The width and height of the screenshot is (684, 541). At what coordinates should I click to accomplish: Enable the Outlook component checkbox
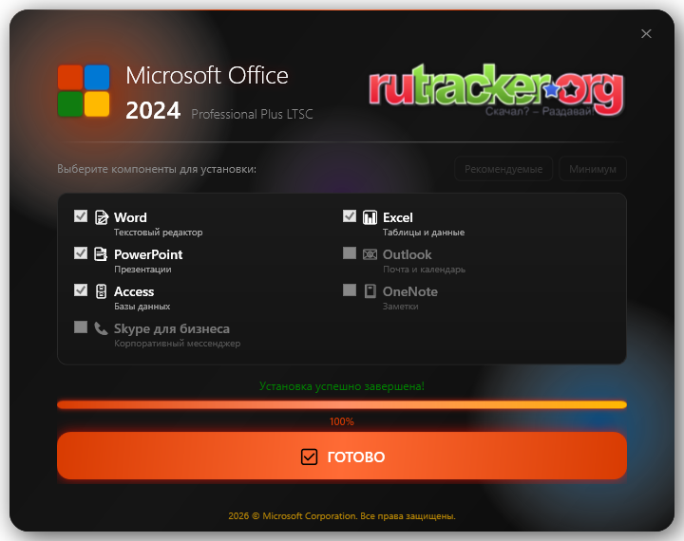tap(350, 252)
